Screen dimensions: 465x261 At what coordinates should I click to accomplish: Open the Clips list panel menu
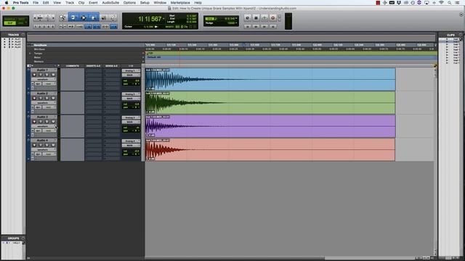point(461,35)
